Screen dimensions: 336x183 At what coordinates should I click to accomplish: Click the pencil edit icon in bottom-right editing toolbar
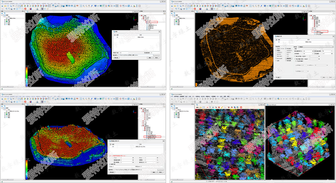point(222,107)
